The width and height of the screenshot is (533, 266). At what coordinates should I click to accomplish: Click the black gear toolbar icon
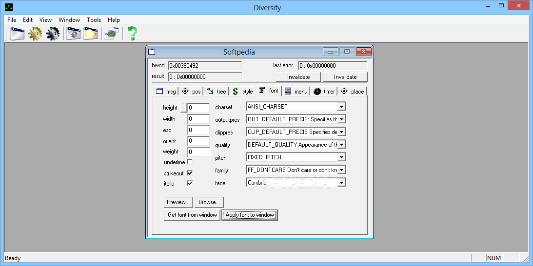pyautogui.click(x=53, y=34)
